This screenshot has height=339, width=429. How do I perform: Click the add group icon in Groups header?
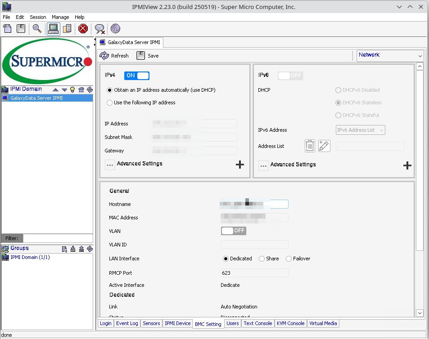[64, 249]
